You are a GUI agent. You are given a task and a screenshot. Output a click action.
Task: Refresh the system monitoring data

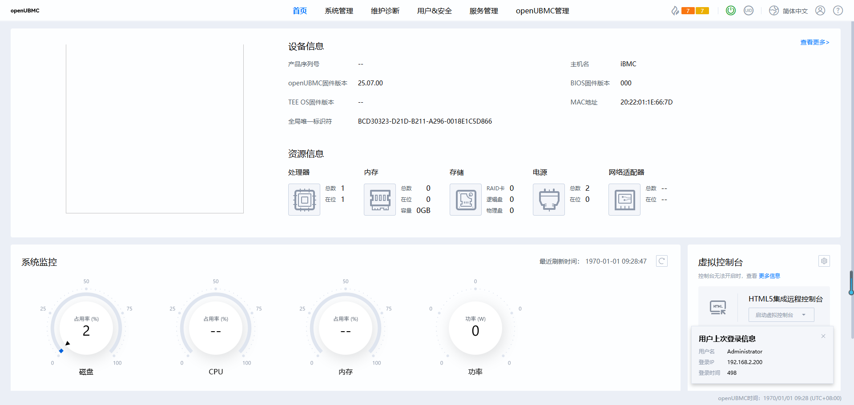pos(662,261)
